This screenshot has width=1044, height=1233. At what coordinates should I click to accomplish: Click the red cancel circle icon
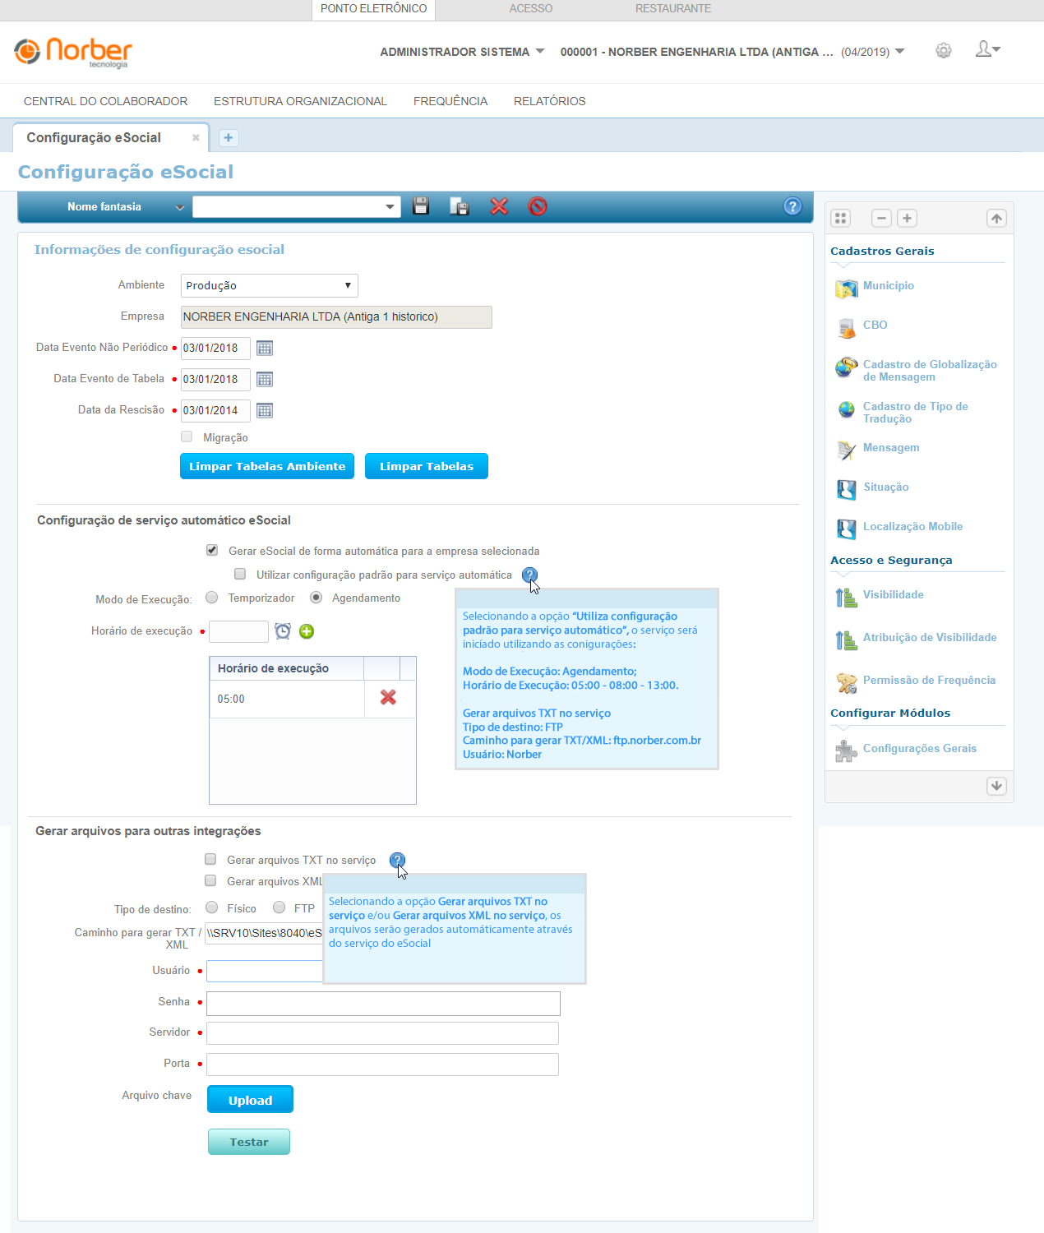pyautogui.click(x=538, y=206)
